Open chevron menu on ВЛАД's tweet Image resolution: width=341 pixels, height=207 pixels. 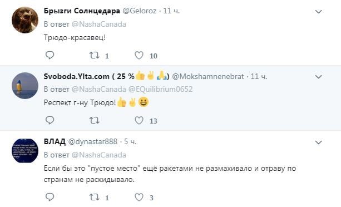[x=318, y=142]
